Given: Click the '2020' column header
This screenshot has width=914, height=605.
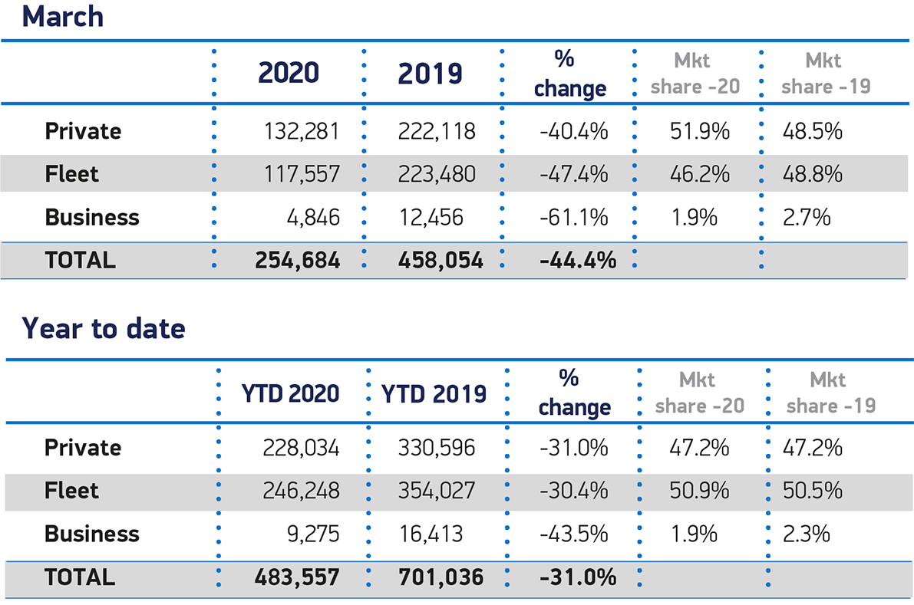Looking at the screenshot, I should point(289,73).
